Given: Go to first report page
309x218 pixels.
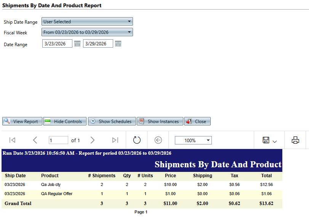Looking at the screenshot, I should pos(12,140).
